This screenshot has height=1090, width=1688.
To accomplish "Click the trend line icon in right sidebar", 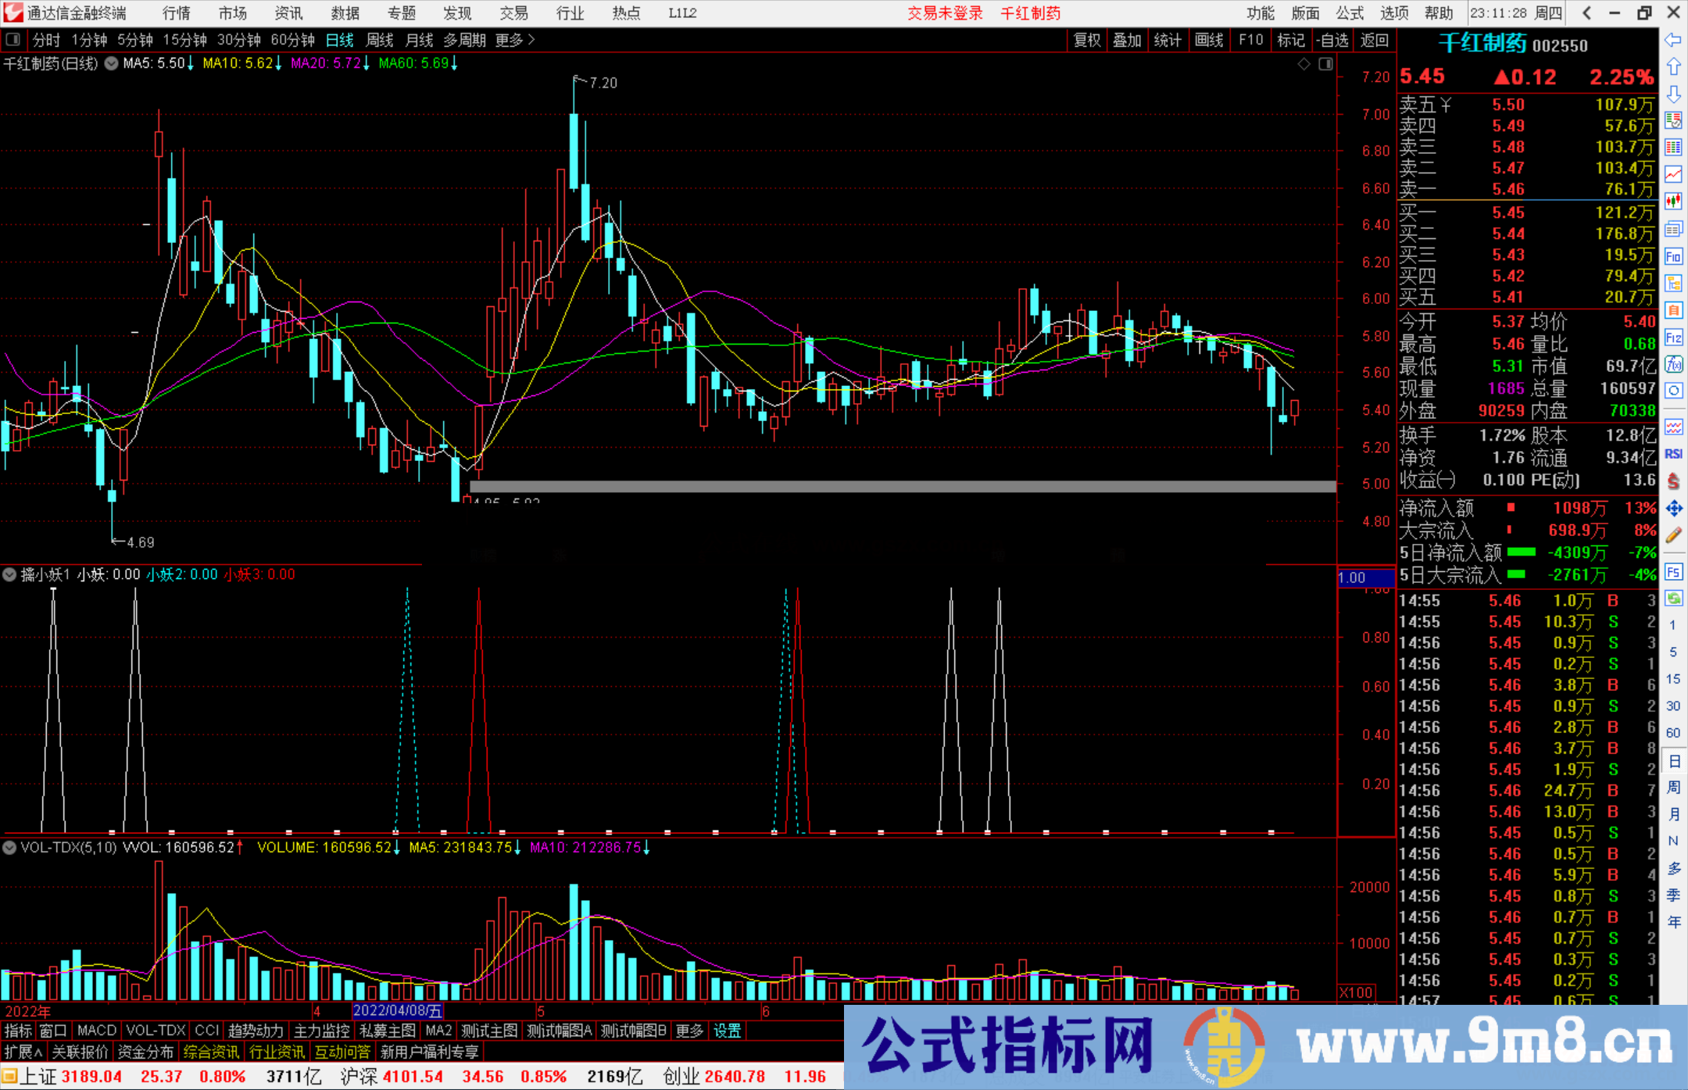I will click(1673, 173).
